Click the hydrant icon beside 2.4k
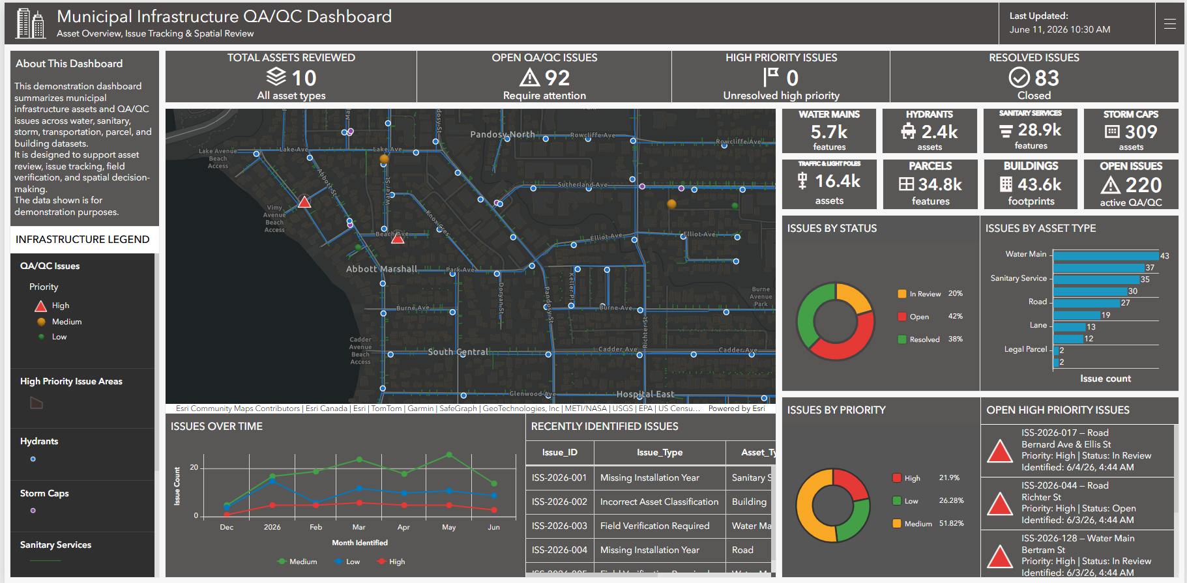The image size is (1187, 583). [909, 132]
